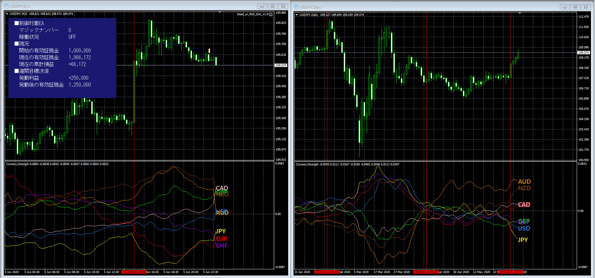Click the CAD label in M15 CurrencyStrength
This screenshot has height=278, width=595.
[x=222, y=188]
